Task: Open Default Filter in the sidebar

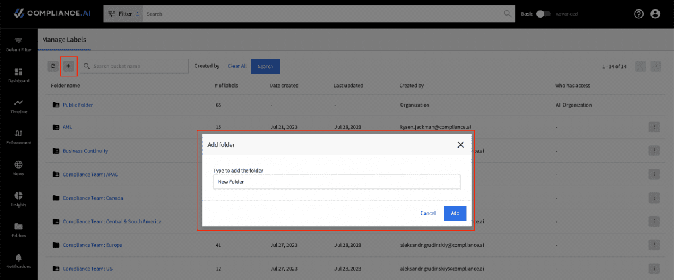Action: (x=18, y=45)
